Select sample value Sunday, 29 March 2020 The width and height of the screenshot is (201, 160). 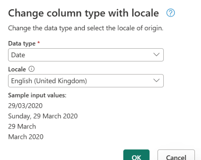[43, 116]
